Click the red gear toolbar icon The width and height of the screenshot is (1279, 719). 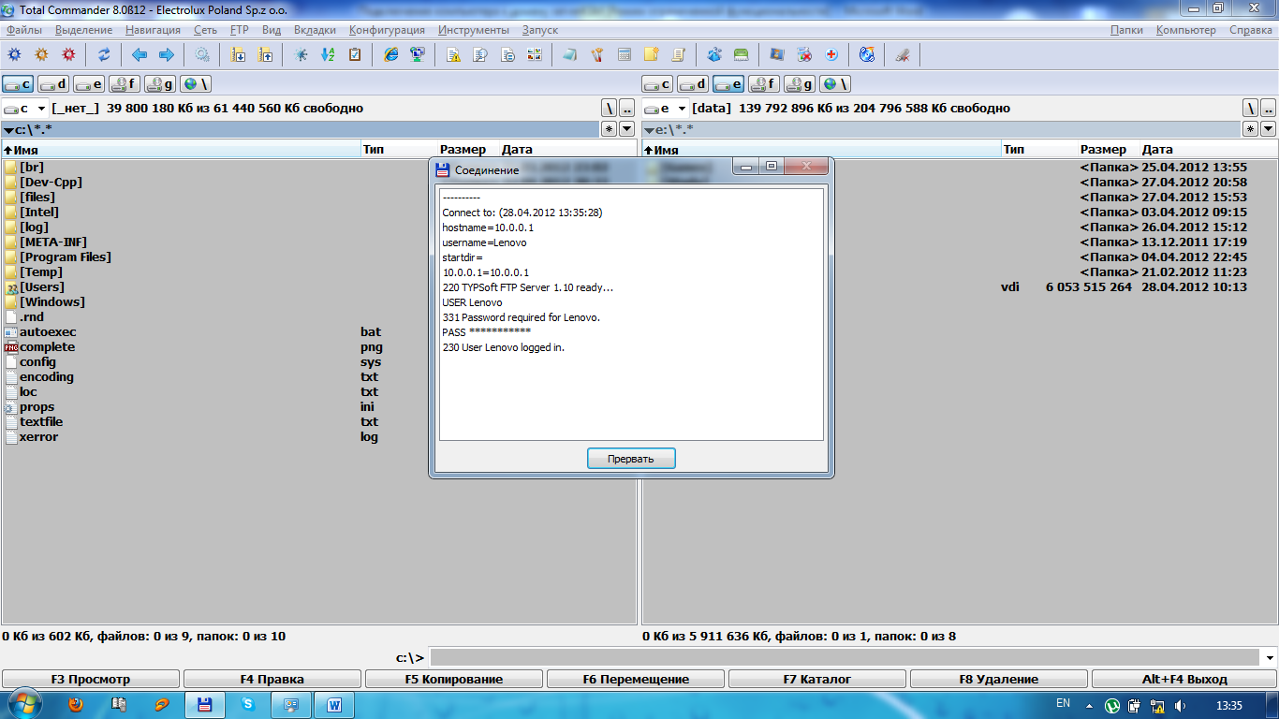(x=68, y=54)
